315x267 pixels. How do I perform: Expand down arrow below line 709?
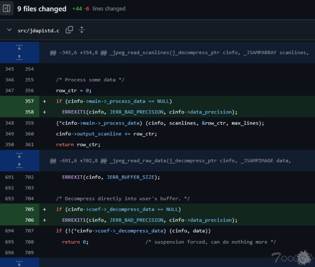point(19,263)
